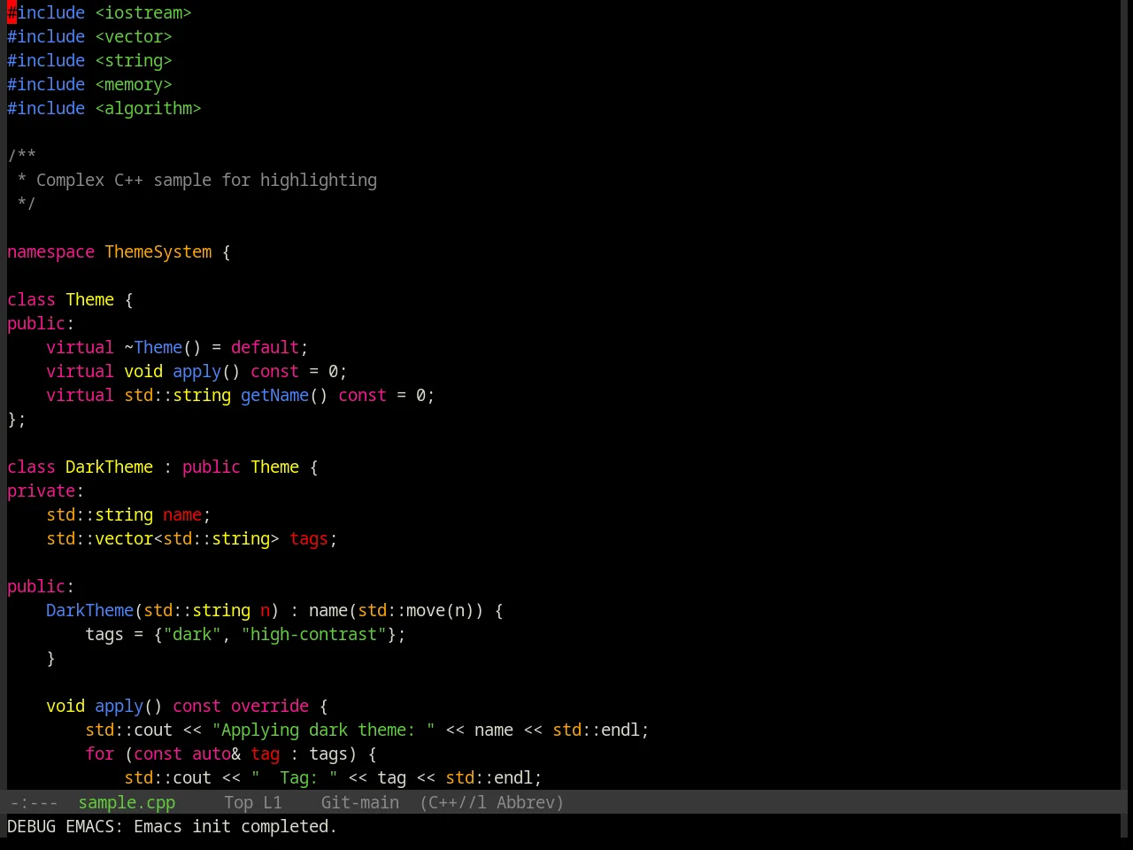Click the closing '};' of class Theme
Screen dimensions: 1133x850
pos(17,419)
